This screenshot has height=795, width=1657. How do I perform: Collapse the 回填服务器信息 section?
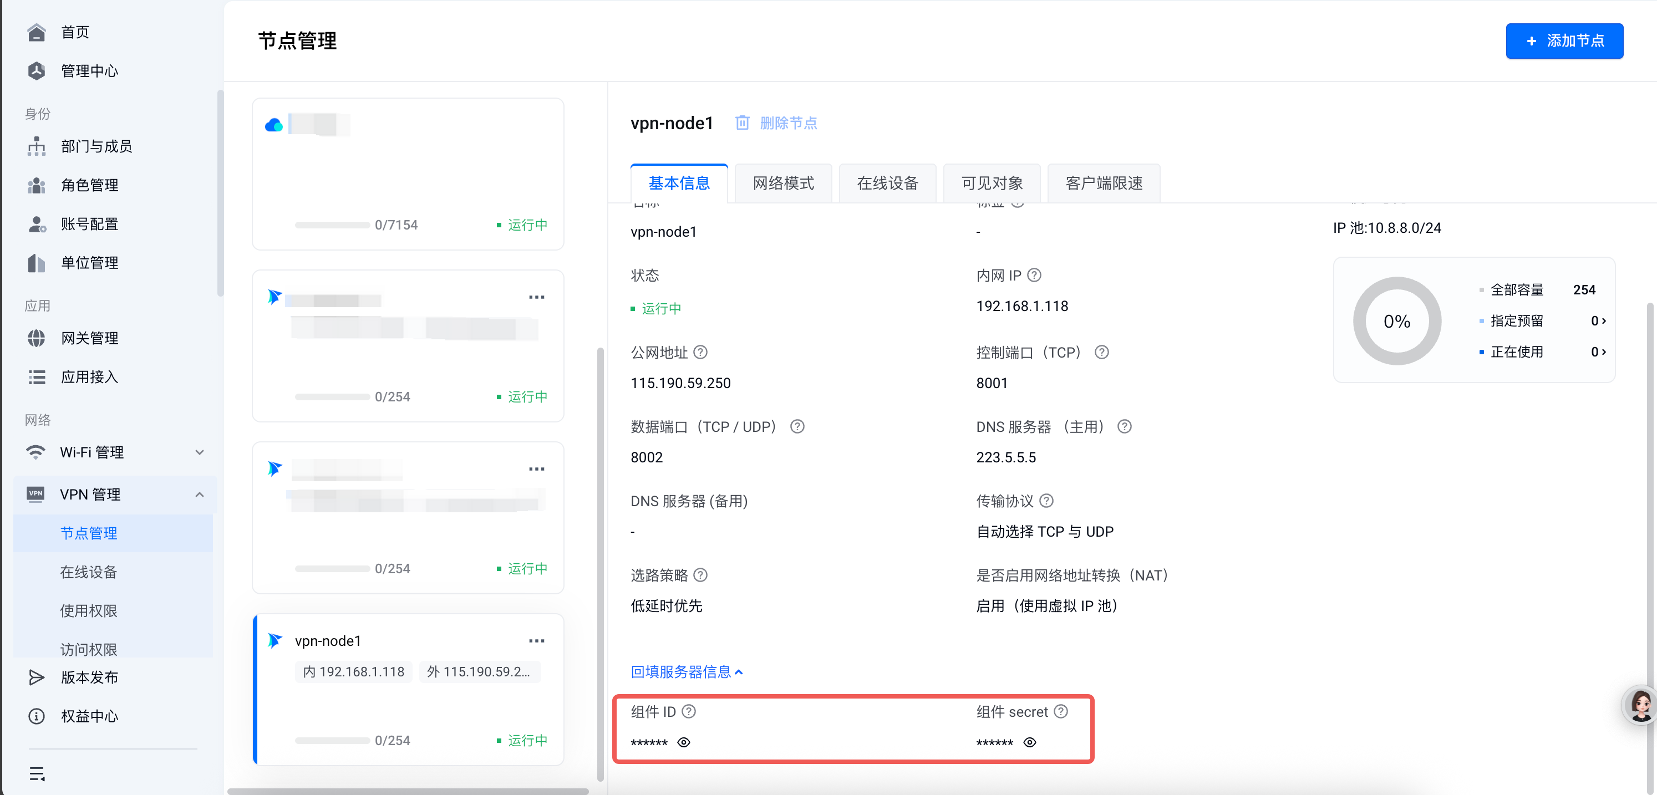click(x=687, y=671)
